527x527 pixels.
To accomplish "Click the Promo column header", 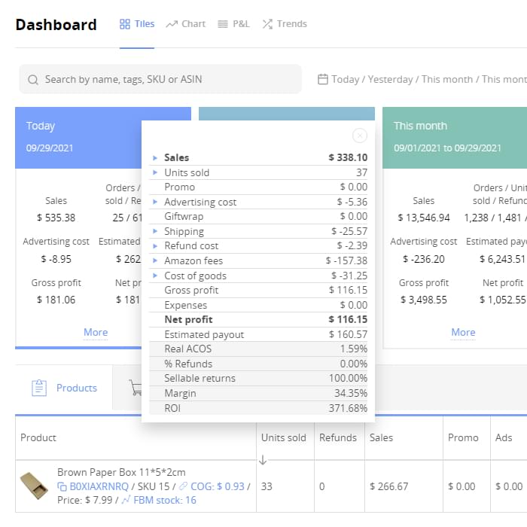I will pyautogui.click(x=463, y=437).
